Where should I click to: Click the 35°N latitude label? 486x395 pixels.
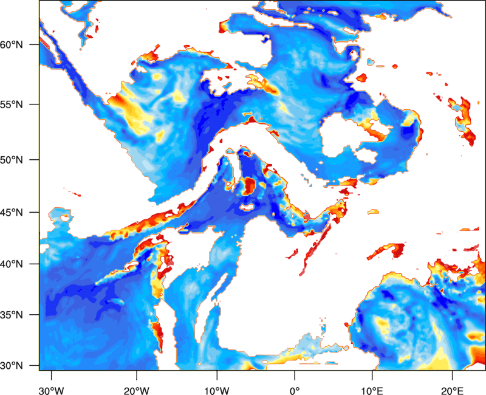[12, 315]
